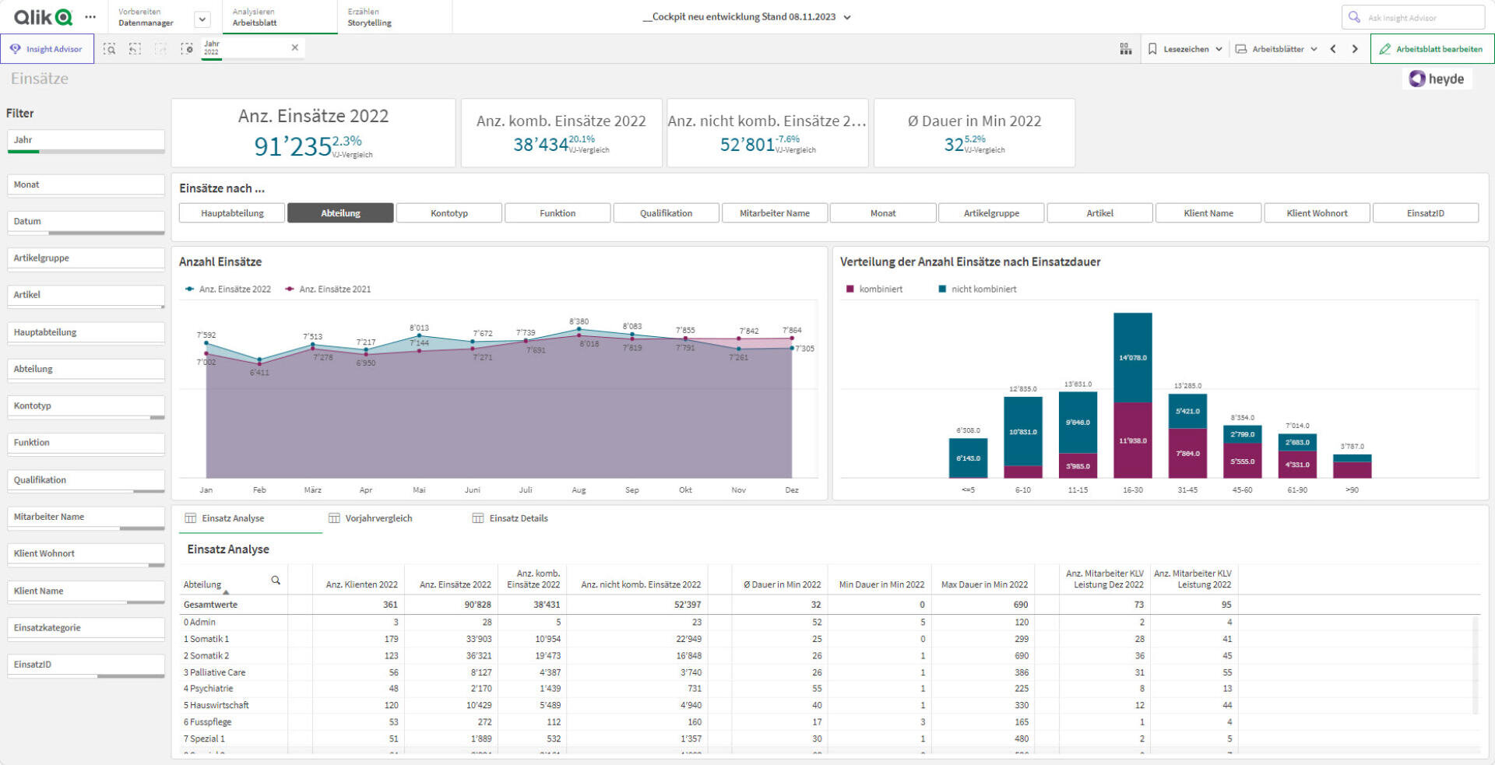This screenshot has width=1495, height=765.
Task: Expand the app title dropdown chevron
Action: pyautogui.click(x=848, y=17)
